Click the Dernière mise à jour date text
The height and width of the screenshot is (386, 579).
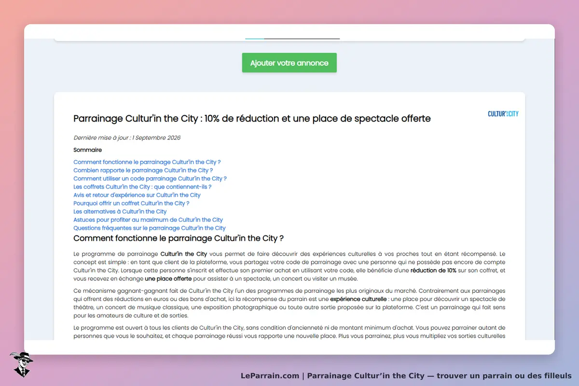click(127, 138)
